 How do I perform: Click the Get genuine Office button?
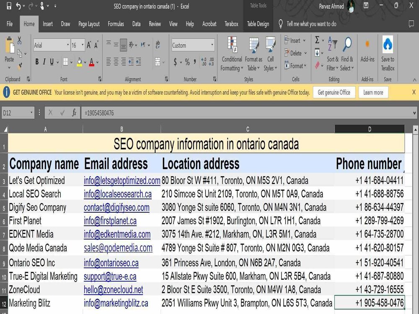pyautogui.click(x=334, y=93)
